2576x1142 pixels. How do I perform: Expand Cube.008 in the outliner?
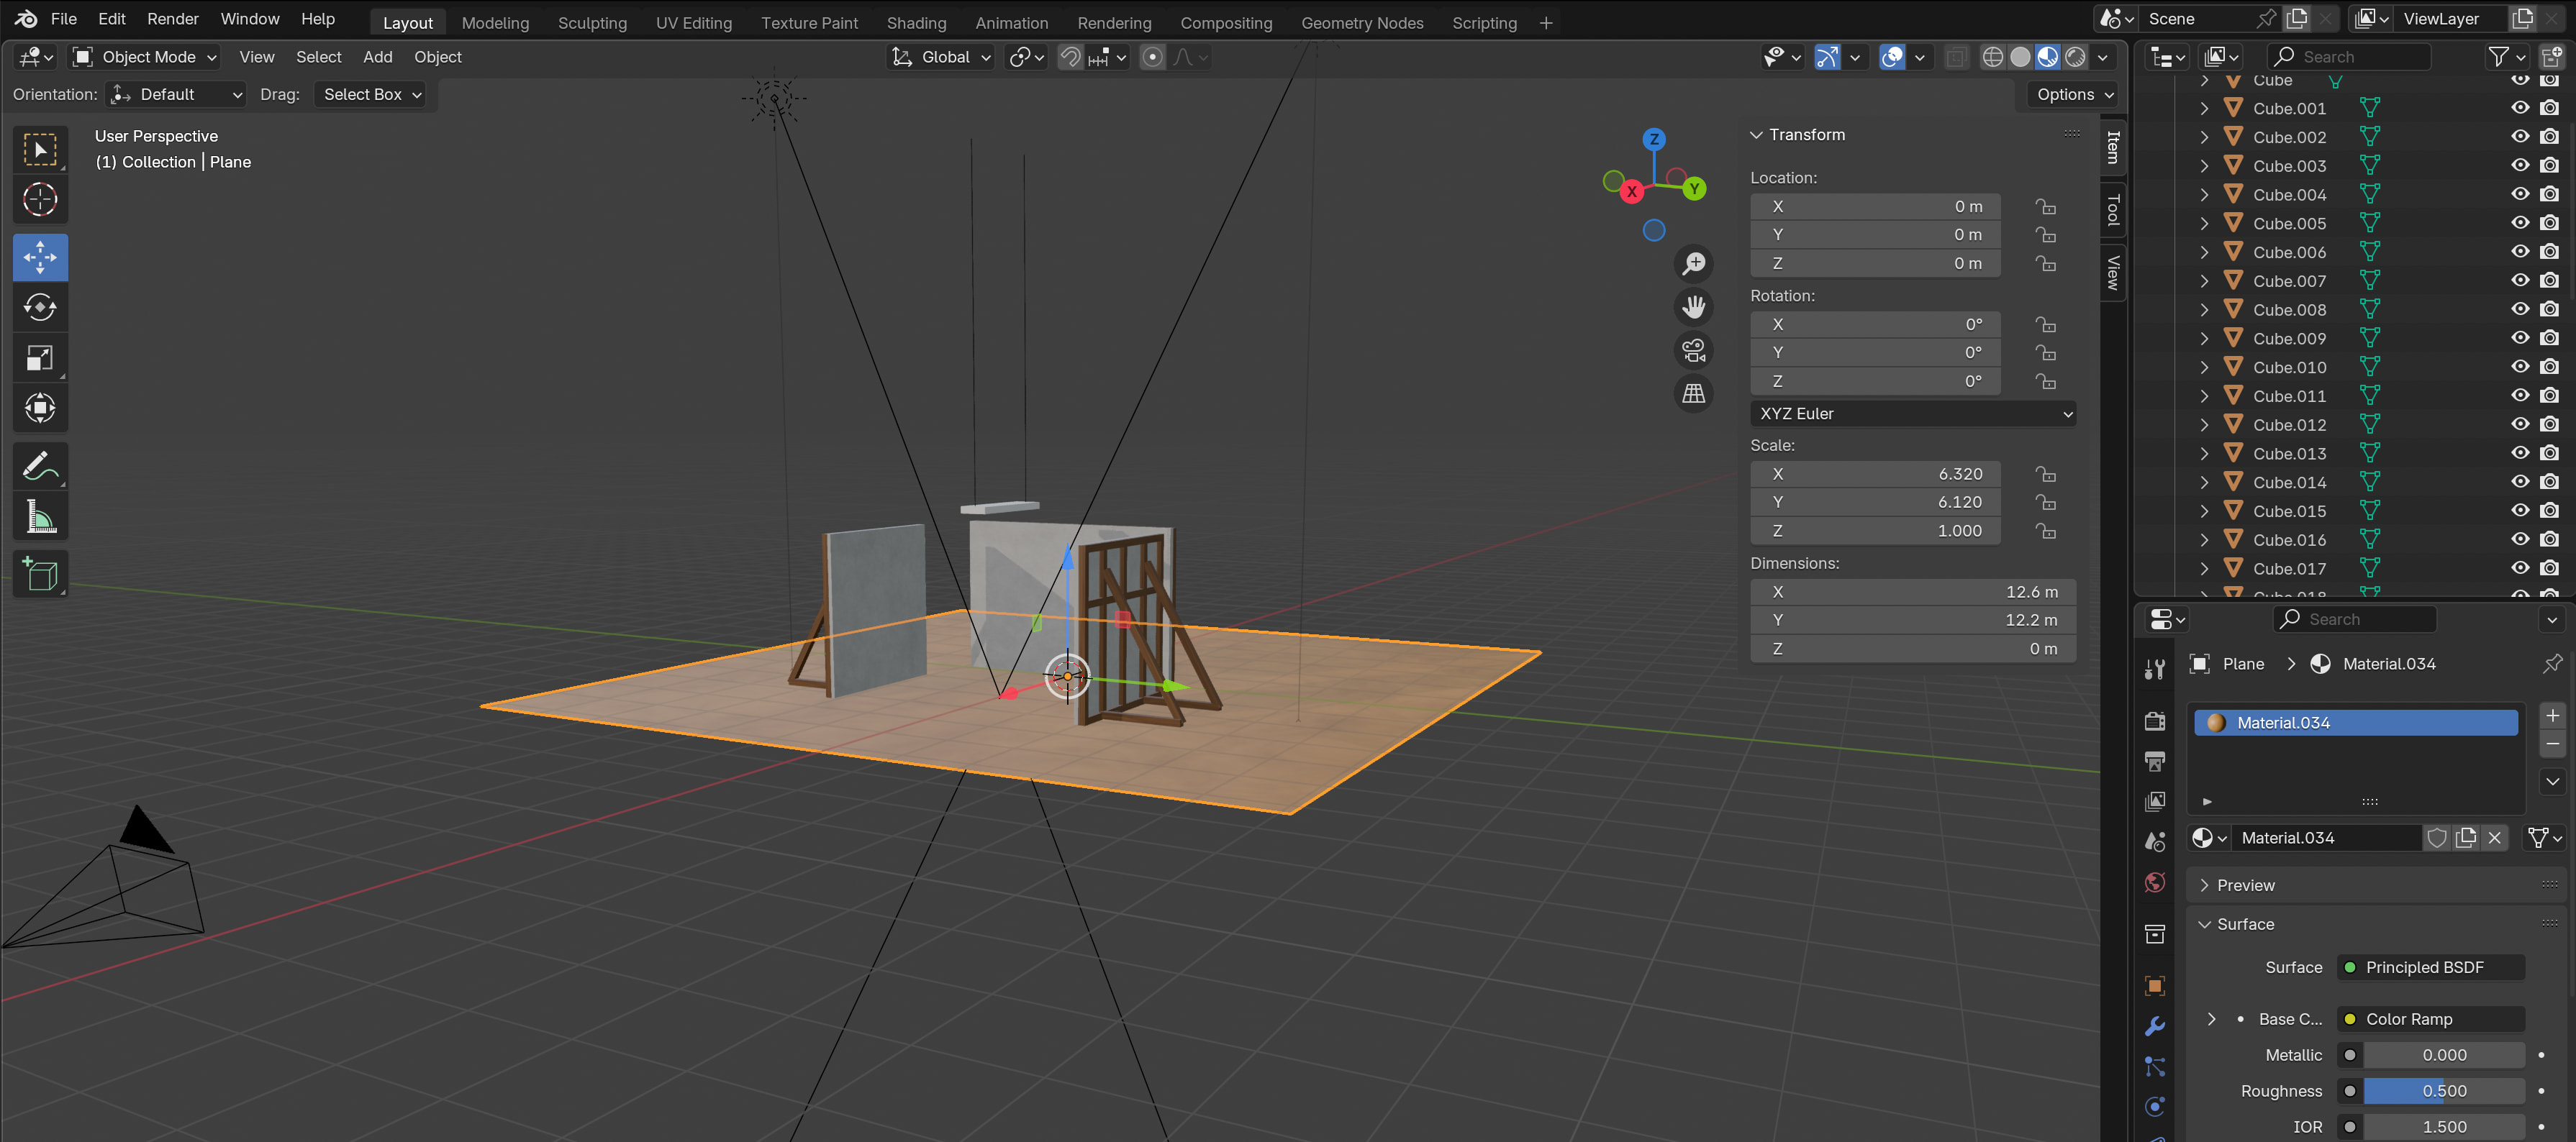tap(2204, 310)
